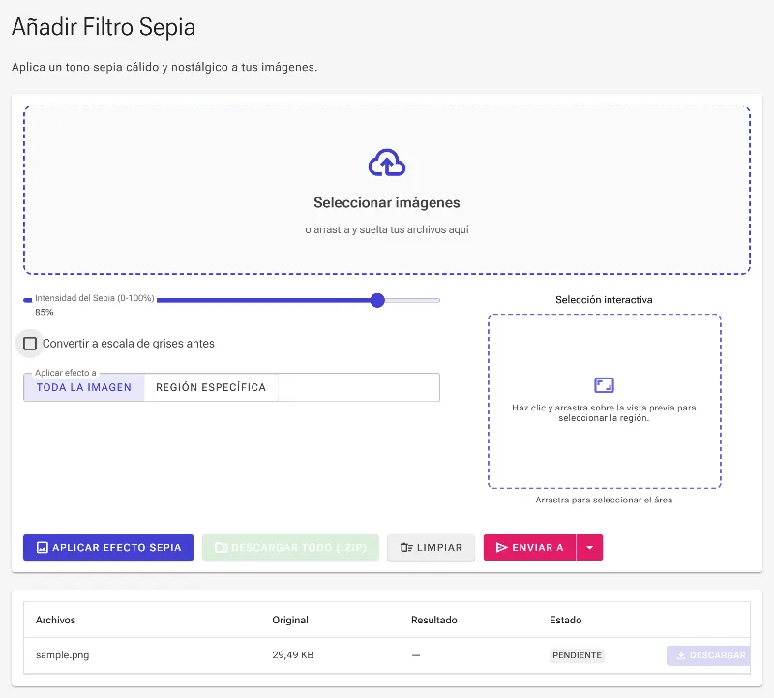Click the 'Archivos' column header
Viewport: 774px width, 698px height.
pyautogui.click(x=55, y=620)
